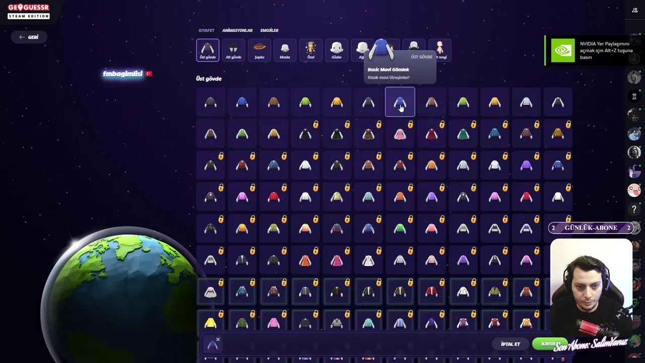Select the white striped shirt in row one
645x363 pixels.
526,102
